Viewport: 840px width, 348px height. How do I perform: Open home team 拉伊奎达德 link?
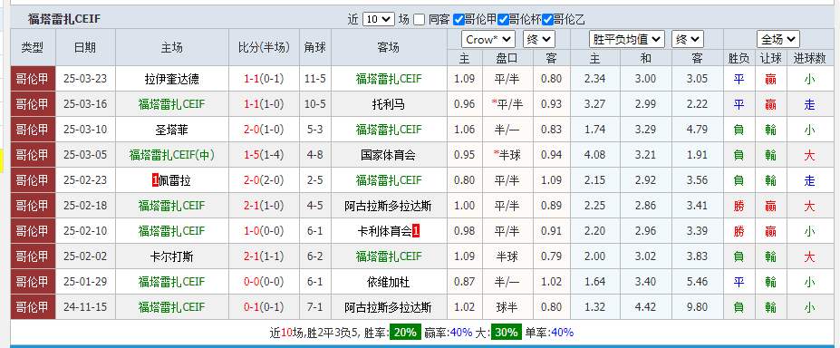coord(172,79)
